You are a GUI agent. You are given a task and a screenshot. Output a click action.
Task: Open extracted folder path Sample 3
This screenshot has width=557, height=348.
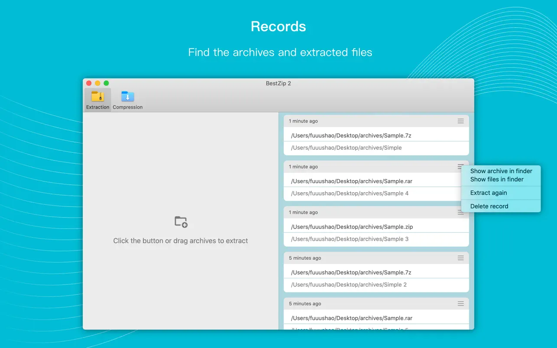coord(350,239)
